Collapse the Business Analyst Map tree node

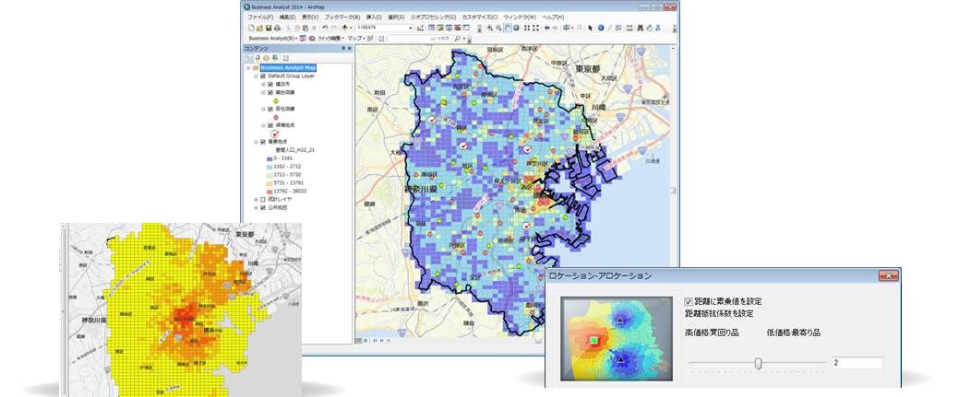[x=248, y=68]
